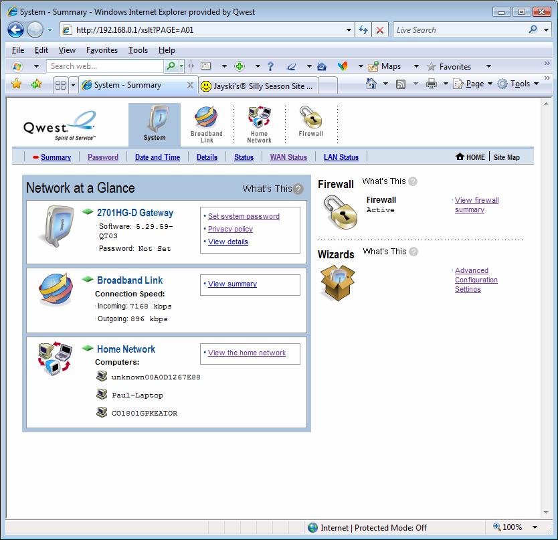
Task: Click the MSN butterfly toolbar icon
Action: click(343, 66)
